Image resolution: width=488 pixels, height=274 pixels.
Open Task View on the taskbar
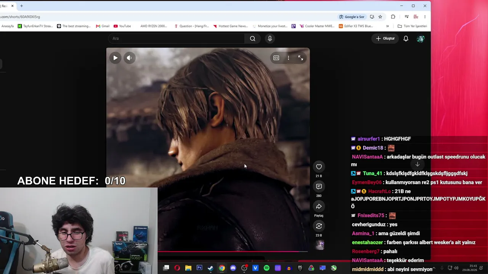(166, 268)
